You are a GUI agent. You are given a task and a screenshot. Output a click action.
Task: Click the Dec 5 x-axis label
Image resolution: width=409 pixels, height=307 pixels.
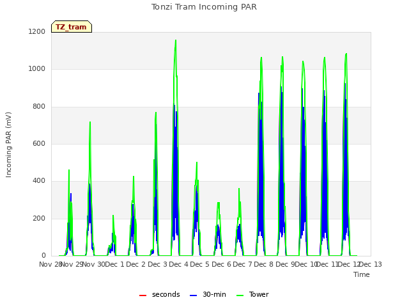click(x=199, y=264)
